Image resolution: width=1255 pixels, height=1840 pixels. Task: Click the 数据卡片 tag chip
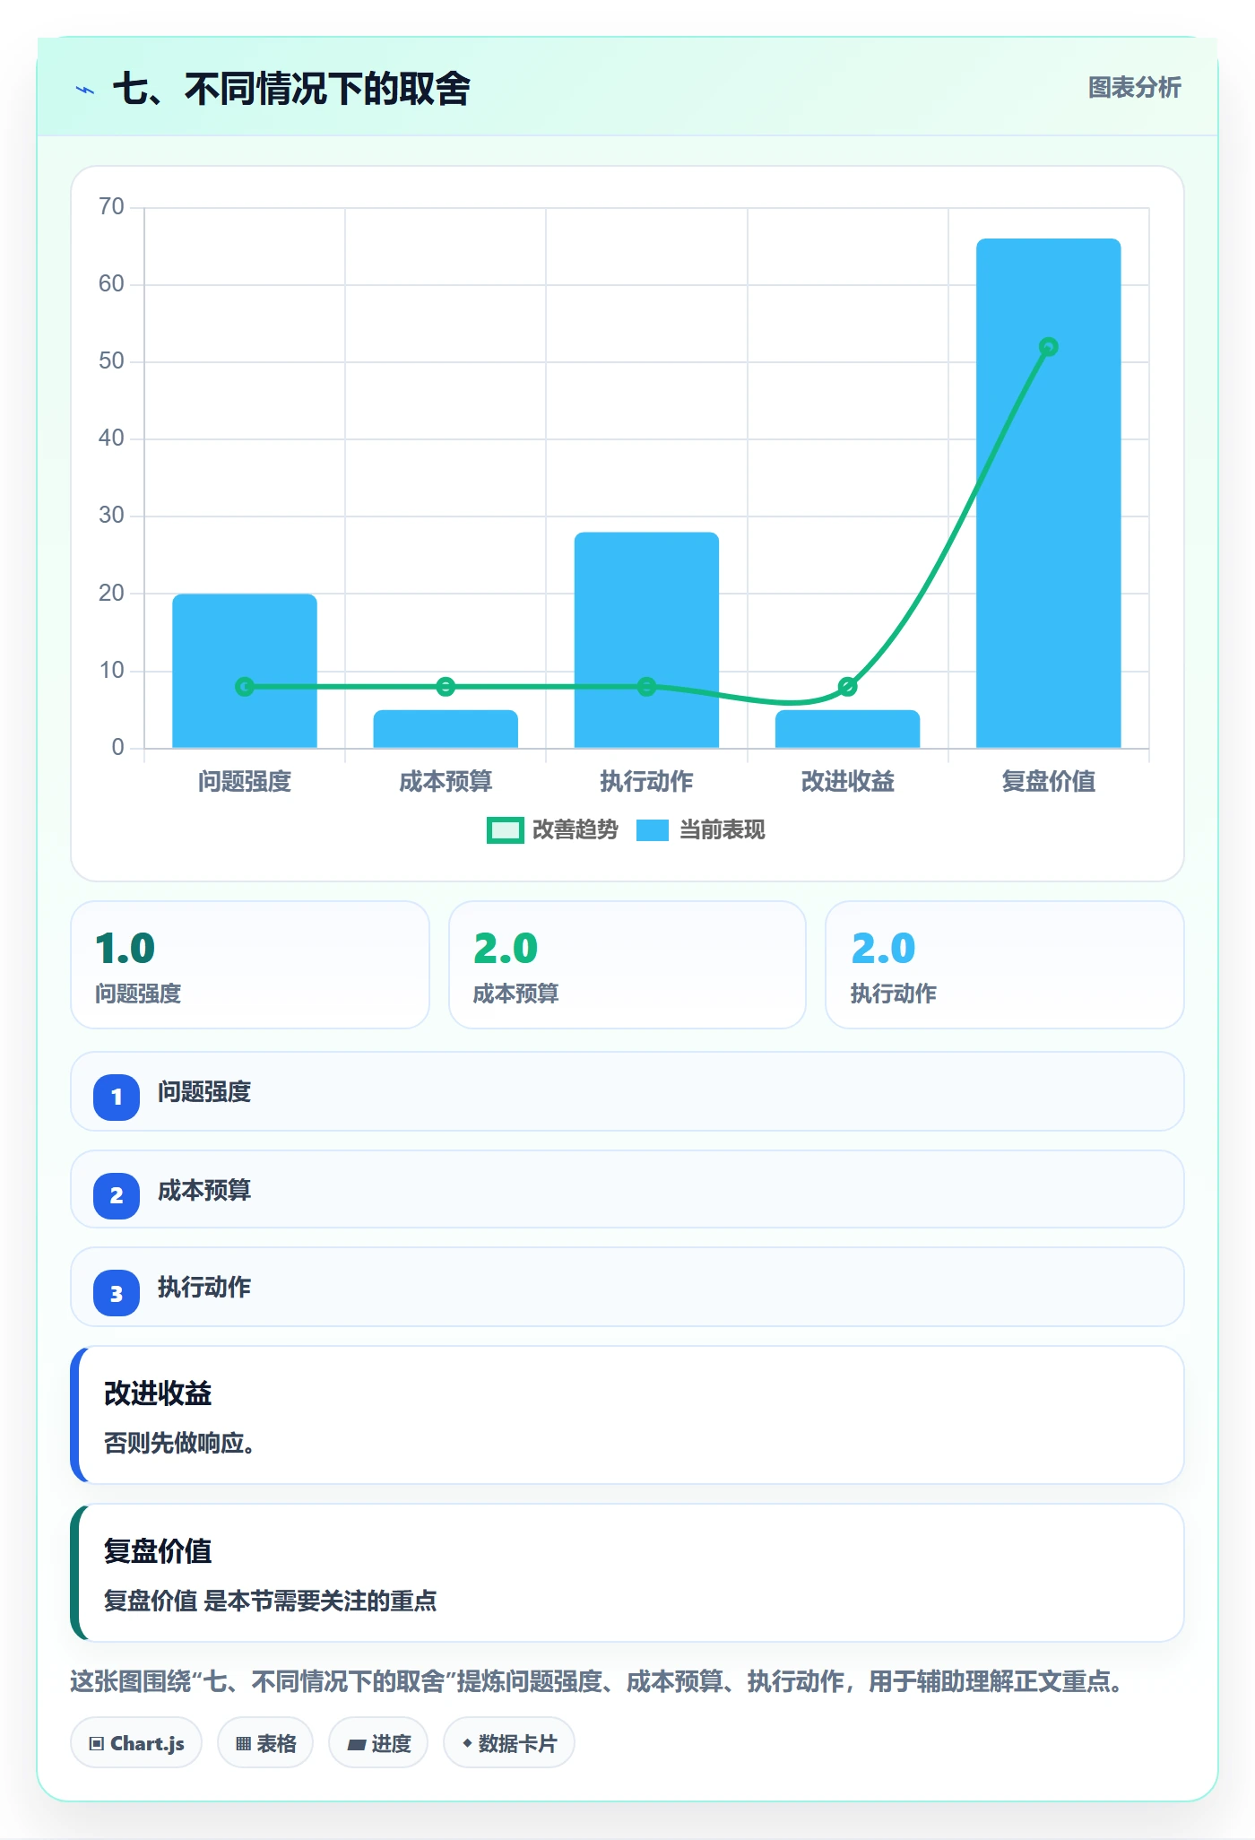point(509,1743)
